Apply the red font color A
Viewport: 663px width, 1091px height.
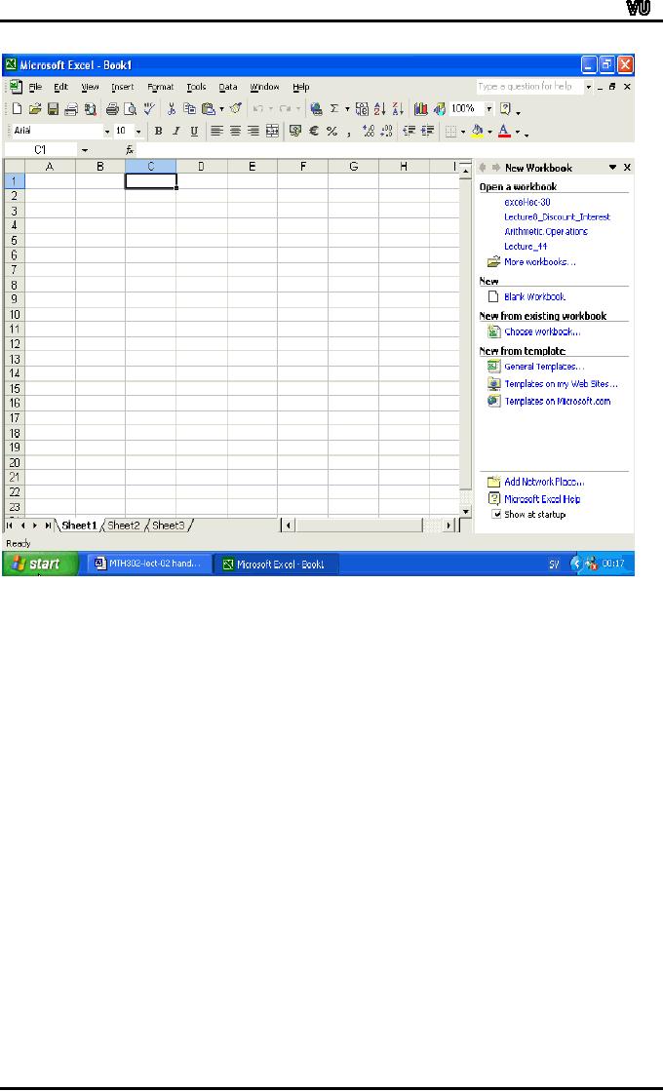tap(504, 131)
